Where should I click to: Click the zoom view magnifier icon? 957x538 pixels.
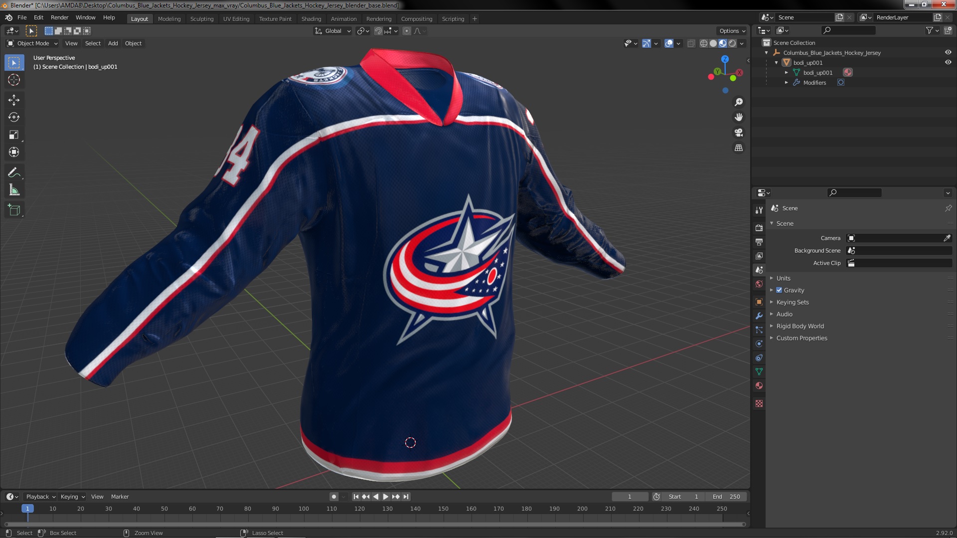coord(739,102)
